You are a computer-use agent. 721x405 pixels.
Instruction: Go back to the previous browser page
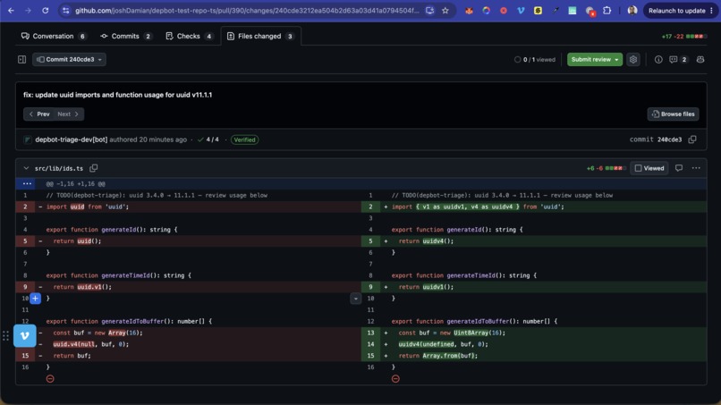11,11
